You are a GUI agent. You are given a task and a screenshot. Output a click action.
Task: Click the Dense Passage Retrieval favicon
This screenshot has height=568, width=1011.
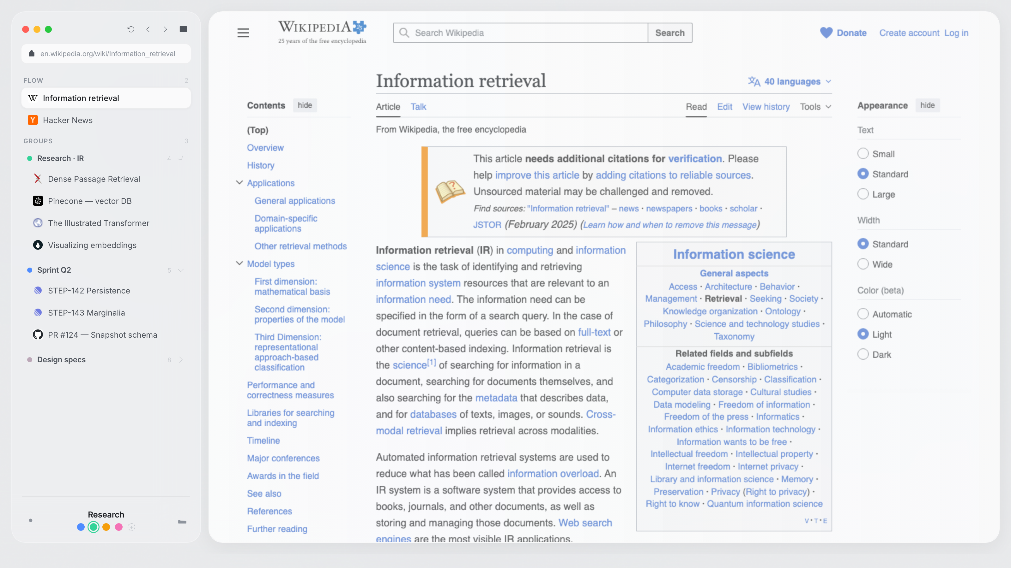point(38,179)
